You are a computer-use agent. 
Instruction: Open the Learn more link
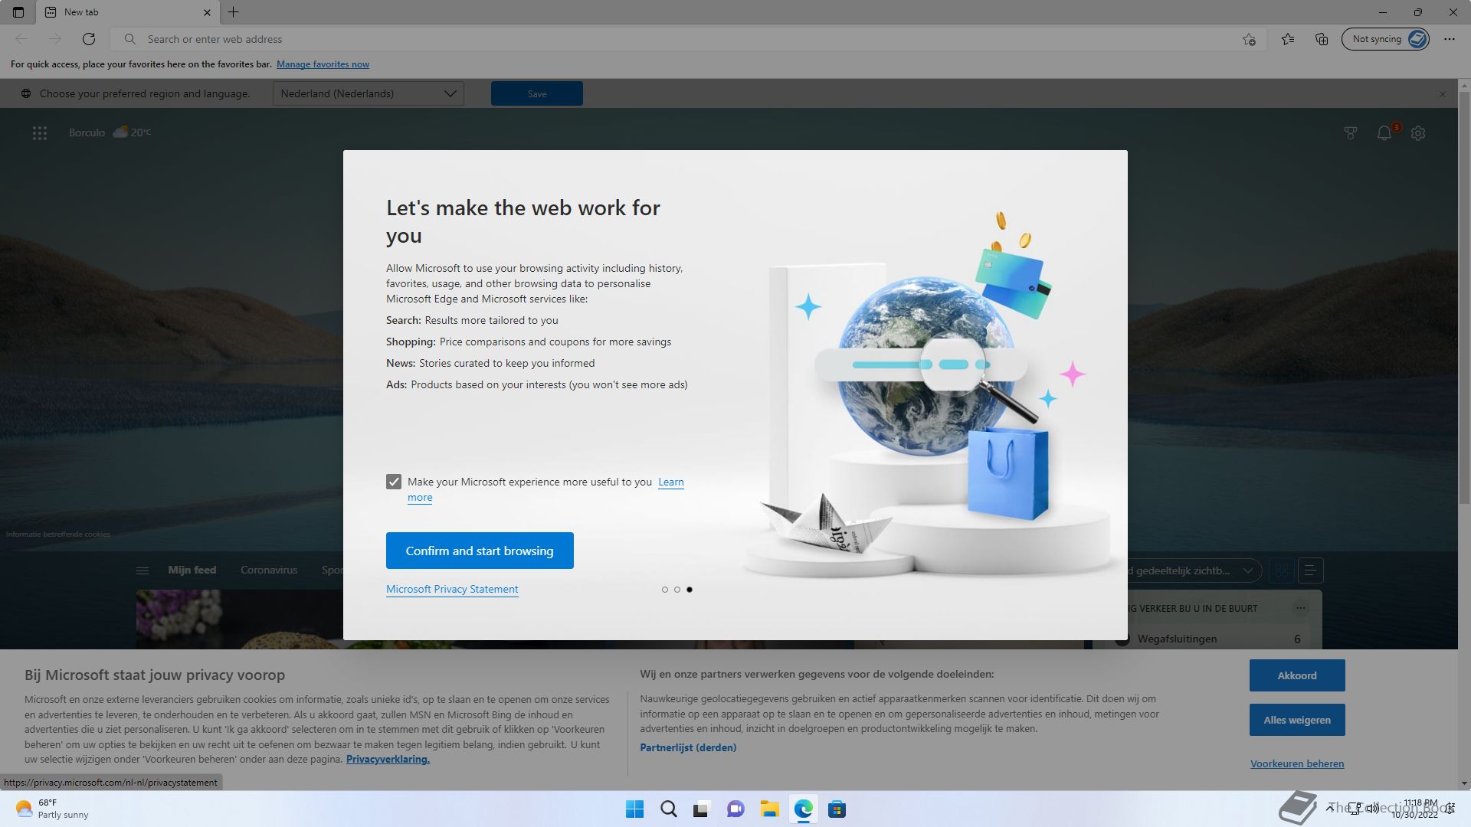pyautogui.click(x=670, y=482)
